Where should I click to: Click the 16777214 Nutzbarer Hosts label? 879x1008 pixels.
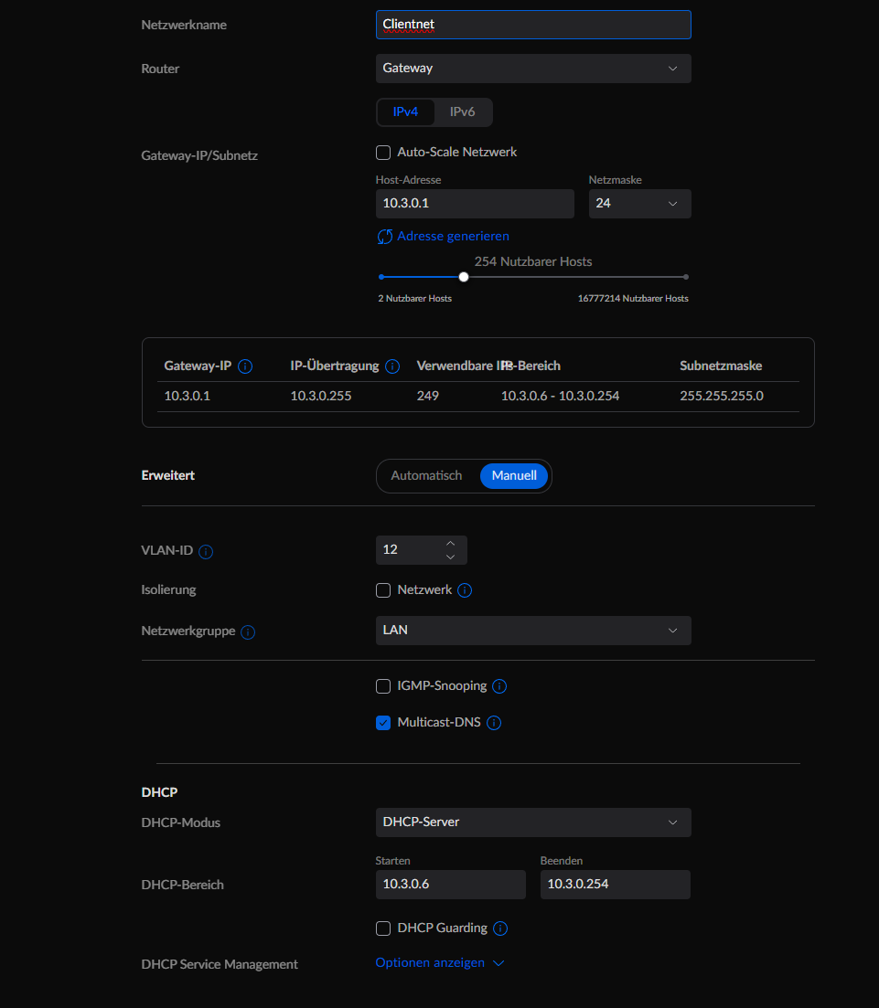point(633,298)
